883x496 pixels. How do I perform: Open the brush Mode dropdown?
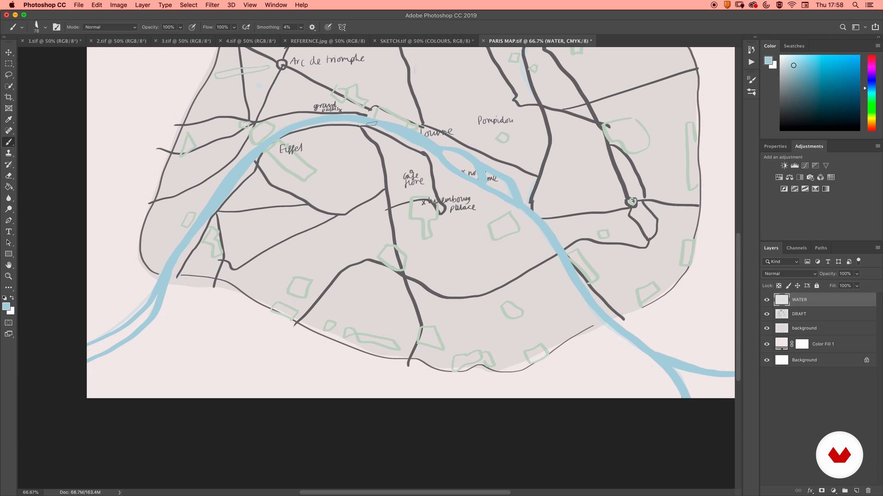coord(110,27)
